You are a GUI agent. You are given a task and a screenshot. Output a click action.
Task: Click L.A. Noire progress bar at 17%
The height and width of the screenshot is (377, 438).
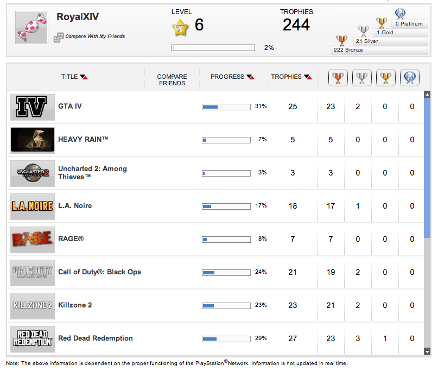(226, 206)
